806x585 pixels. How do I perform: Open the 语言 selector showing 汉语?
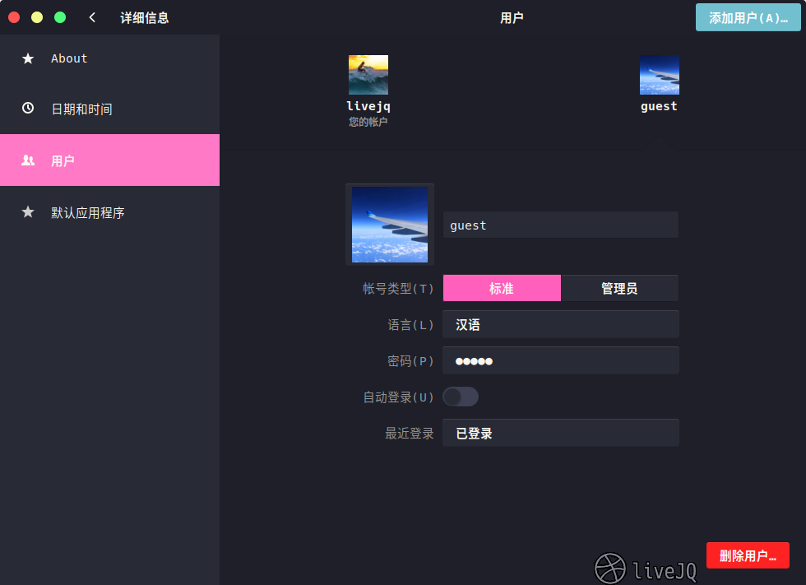pos(560,325)
